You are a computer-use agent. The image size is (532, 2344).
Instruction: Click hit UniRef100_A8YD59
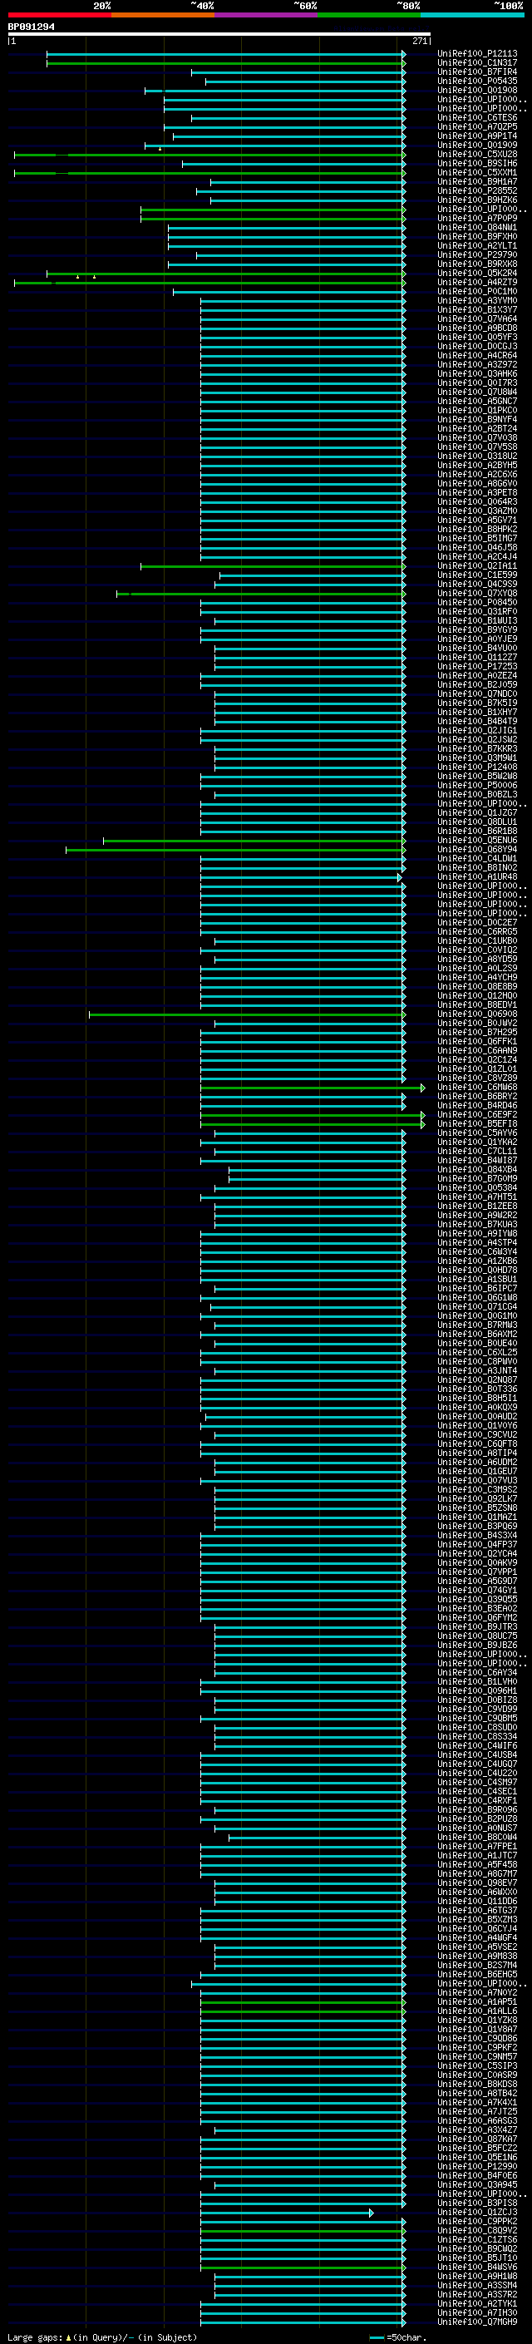pos(477,958)
